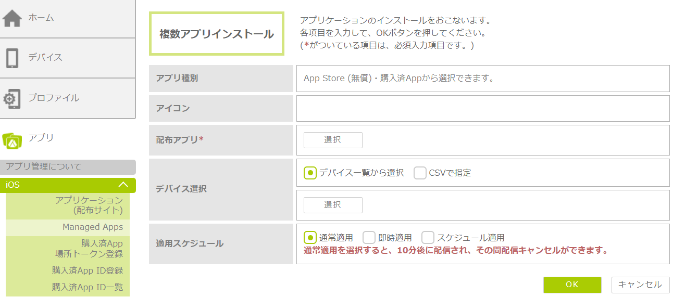Click the Profile gear icon
The height and width of the screenshot is (297, 673).
point(12,98)
